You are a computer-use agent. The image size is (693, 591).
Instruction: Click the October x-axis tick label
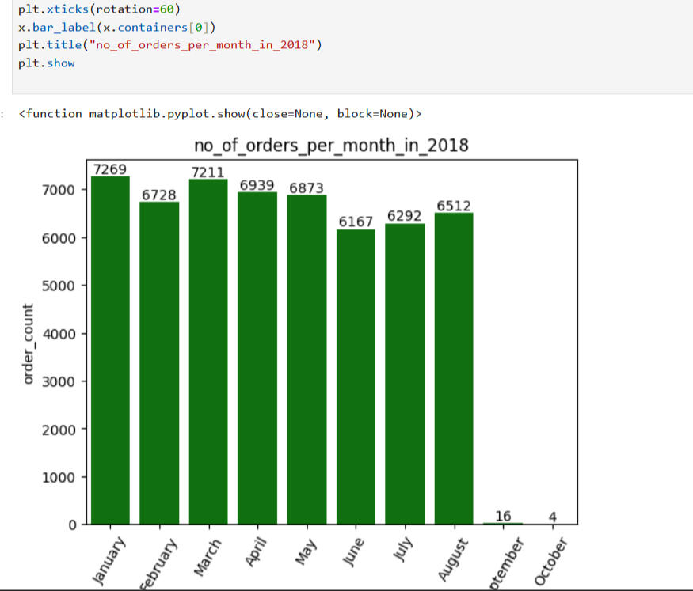[x=550, y=561]
